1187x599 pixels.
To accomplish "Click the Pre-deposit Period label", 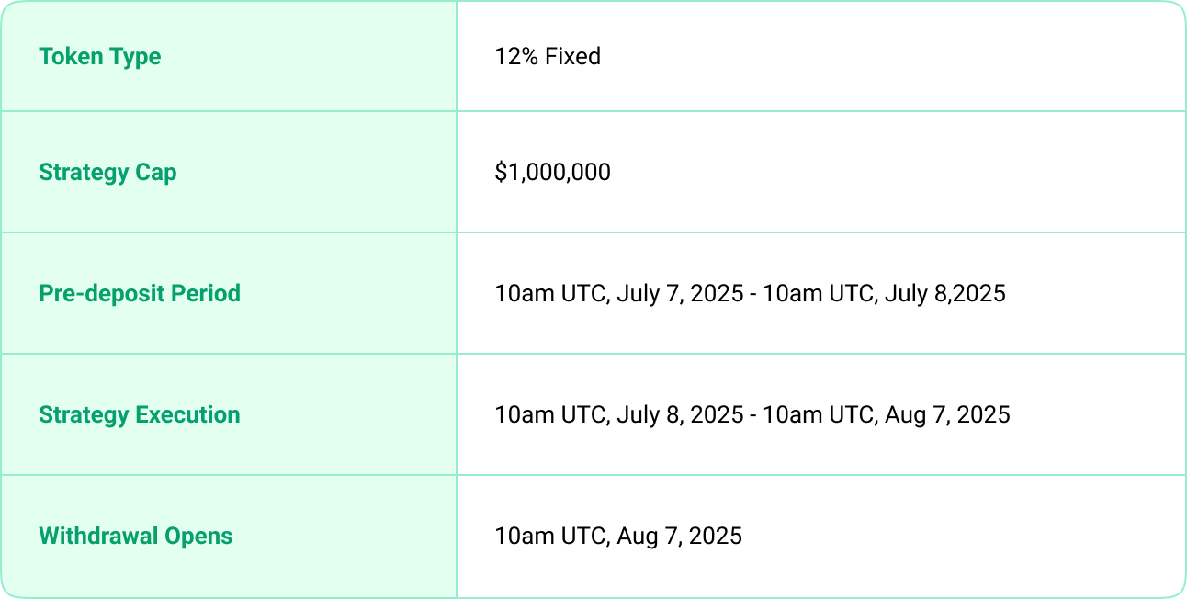I will point(140,294).
